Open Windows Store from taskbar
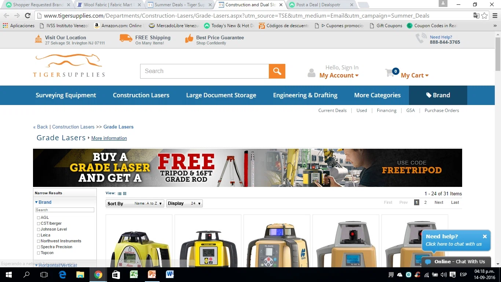501x282 pixels. (116, 275)
